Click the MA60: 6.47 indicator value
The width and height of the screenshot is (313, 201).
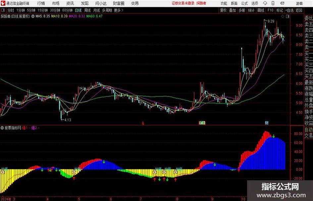pyautogui.click(x=94, y=16)
